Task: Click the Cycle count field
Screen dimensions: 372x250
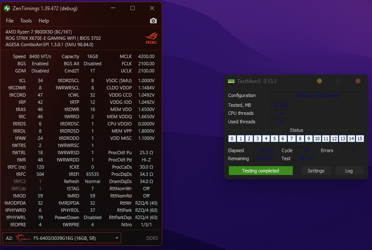Action: [306, 150]
